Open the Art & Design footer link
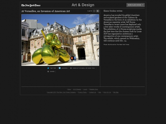This screenshot has width=166, height=124. coord(77,89)
